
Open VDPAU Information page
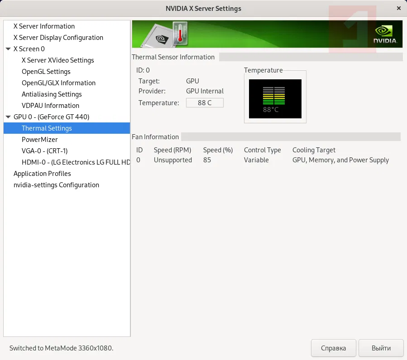[x=50, y=106]
